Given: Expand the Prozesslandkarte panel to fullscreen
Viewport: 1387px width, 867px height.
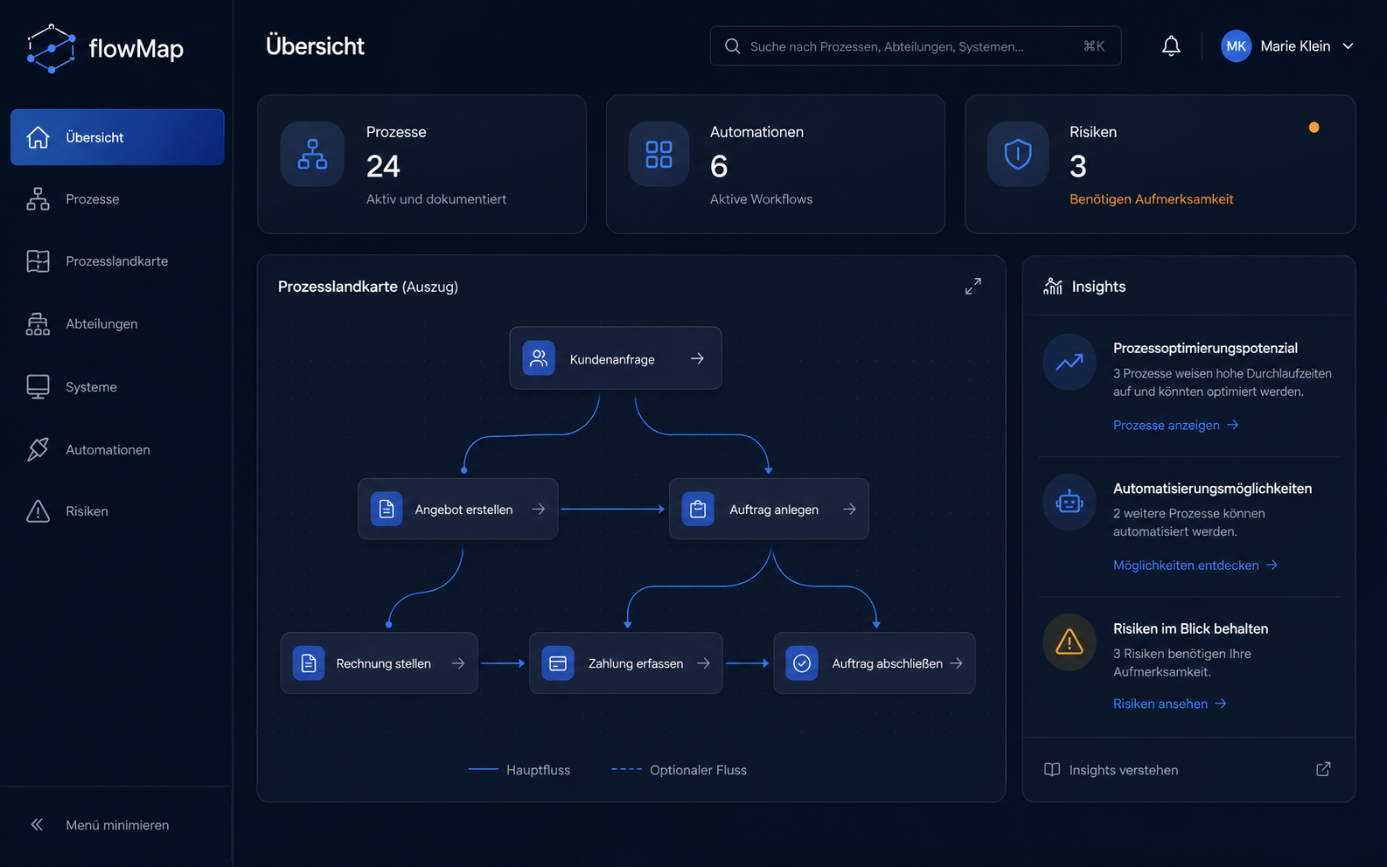Looking at the screenshot, I should (x=973, y=287).
